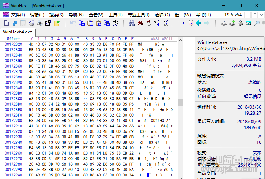
Task: Click the ANSI ASCII column header
Action: 162,39
